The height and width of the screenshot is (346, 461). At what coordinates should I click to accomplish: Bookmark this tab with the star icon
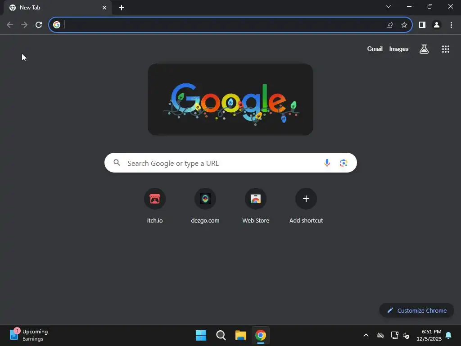click(404, 25)
